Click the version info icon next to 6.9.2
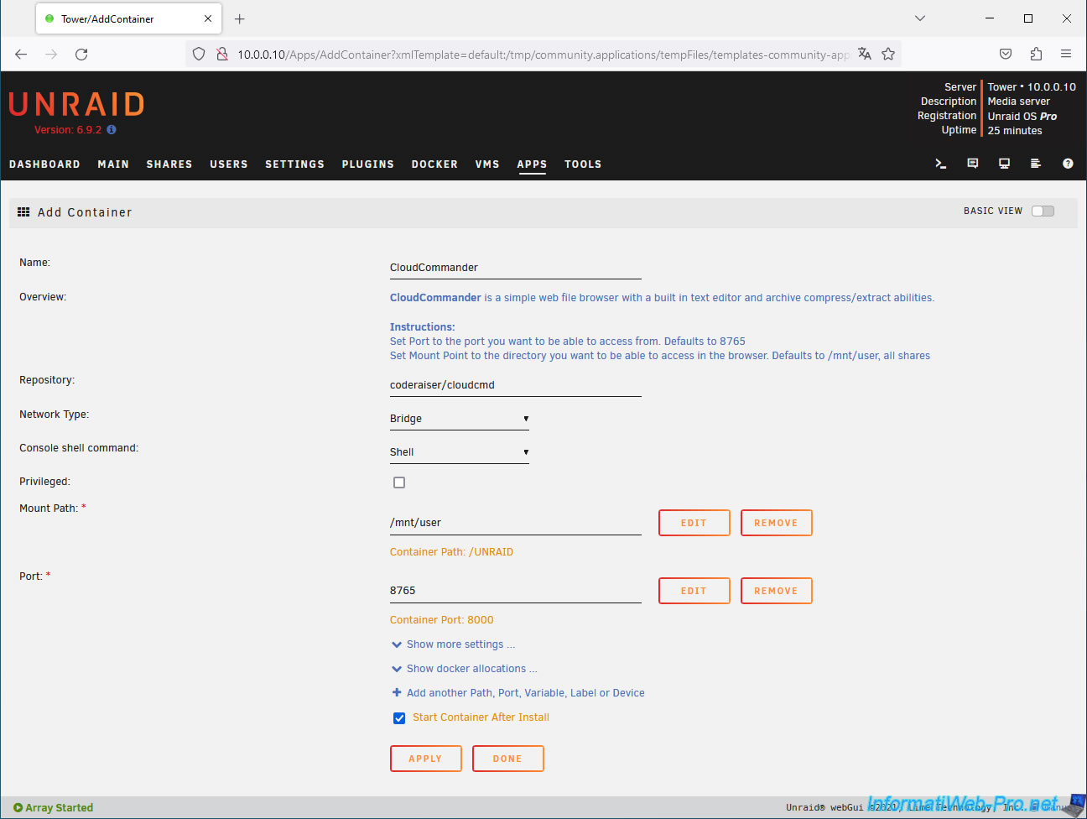Viewport: 1087px width, 819px height. (x=112, y=130)
